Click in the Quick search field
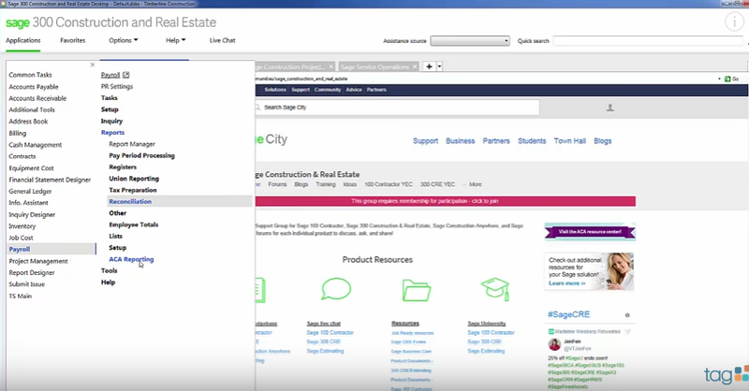749x391 pixels. pos(648,40)
